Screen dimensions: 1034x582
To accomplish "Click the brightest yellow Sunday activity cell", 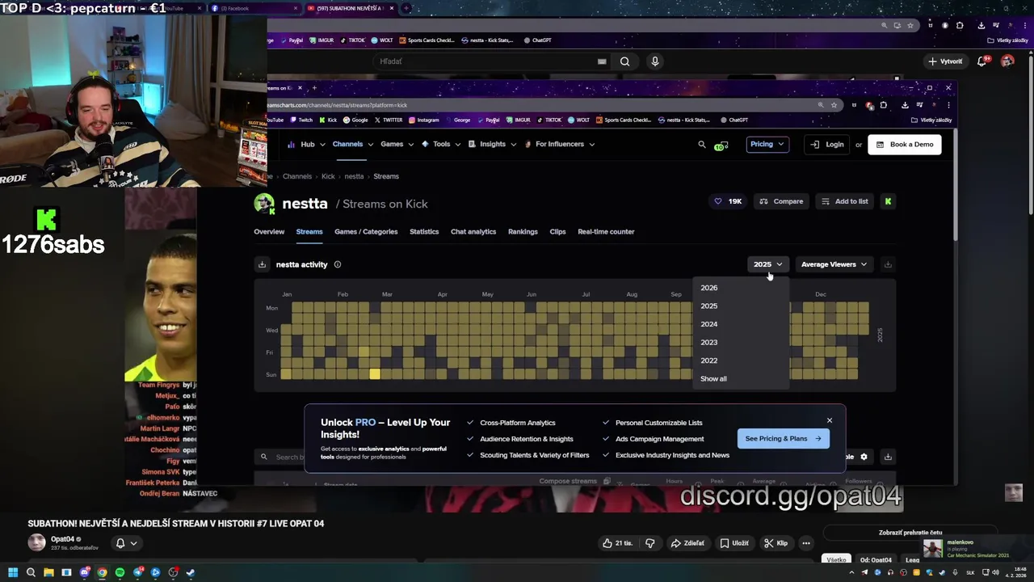I will coord(374,373).
